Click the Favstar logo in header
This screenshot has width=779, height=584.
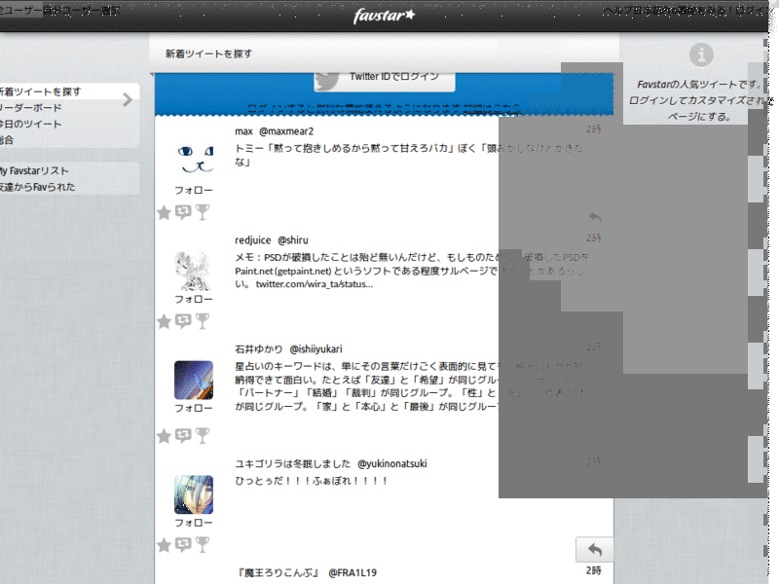[384, 16]
